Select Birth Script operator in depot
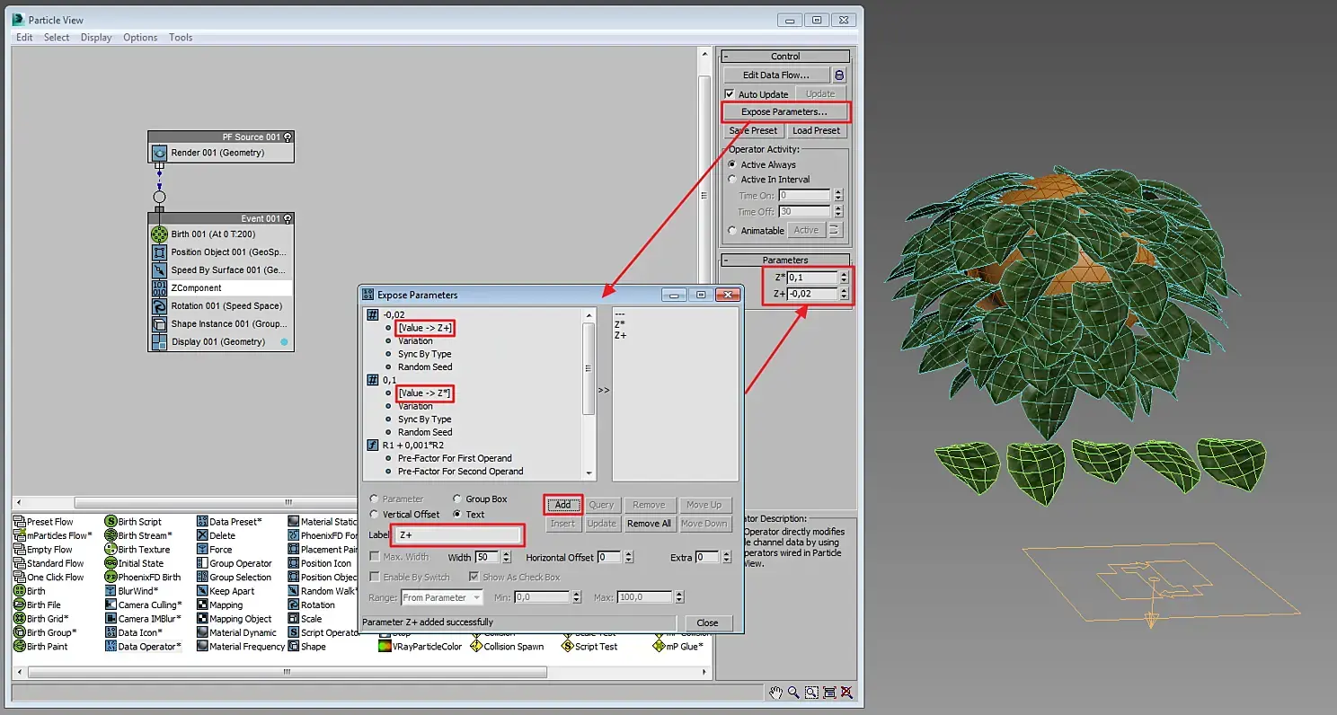1337x715 pixels. click(x=133, y=522)
